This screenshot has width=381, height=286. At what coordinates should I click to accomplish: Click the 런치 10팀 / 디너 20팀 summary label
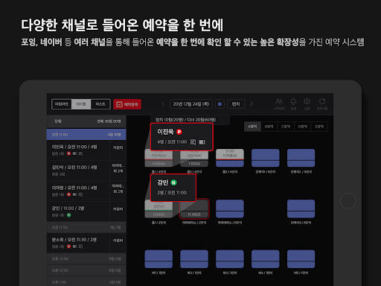(x=185, y=120)
